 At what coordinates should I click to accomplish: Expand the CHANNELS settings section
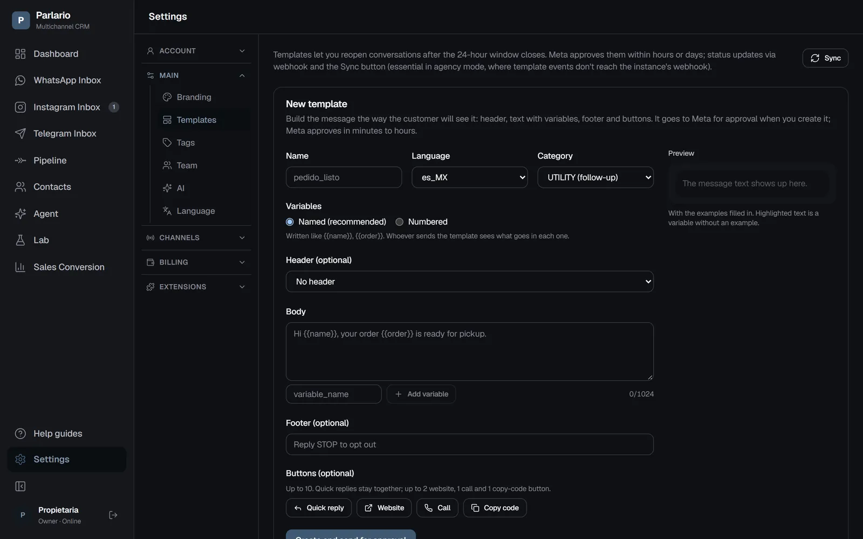[x=196, y=238]
